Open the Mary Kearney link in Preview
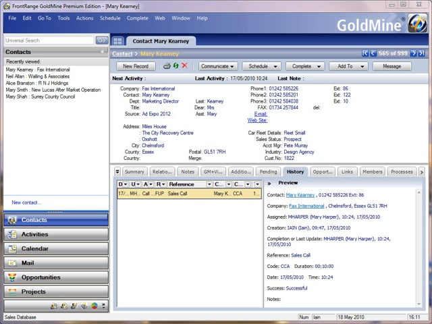This screenshot has width=432, height=324. click(300, 195)
